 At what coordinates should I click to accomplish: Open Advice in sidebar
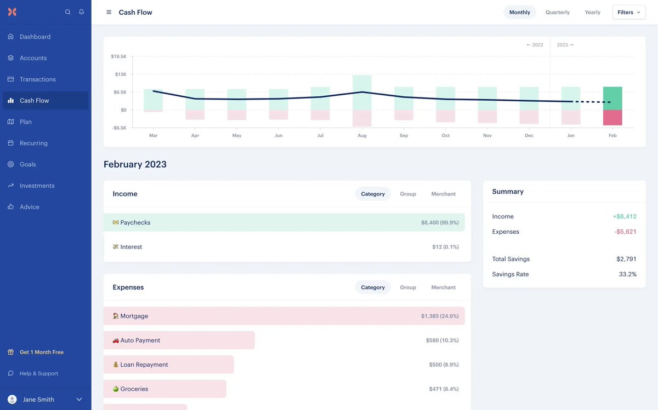point(46,207)
